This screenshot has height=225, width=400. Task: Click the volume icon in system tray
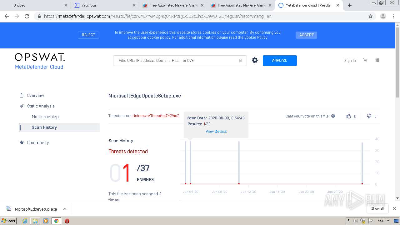(x=355, y=221)
